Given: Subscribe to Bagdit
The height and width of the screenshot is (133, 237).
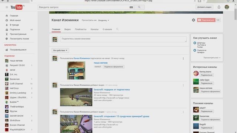Looking at the screenshot, I should 207,128.
